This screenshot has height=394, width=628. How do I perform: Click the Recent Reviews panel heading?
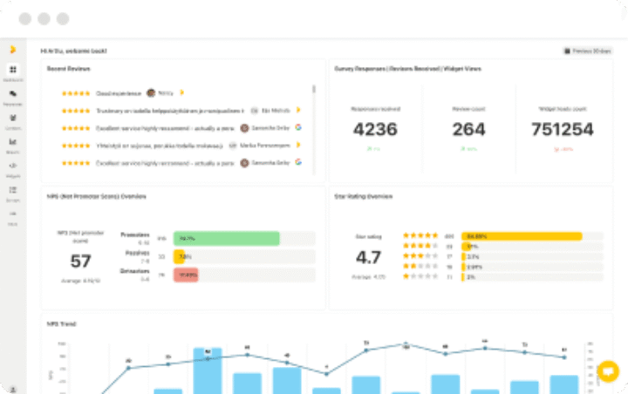tap(69, 69)
